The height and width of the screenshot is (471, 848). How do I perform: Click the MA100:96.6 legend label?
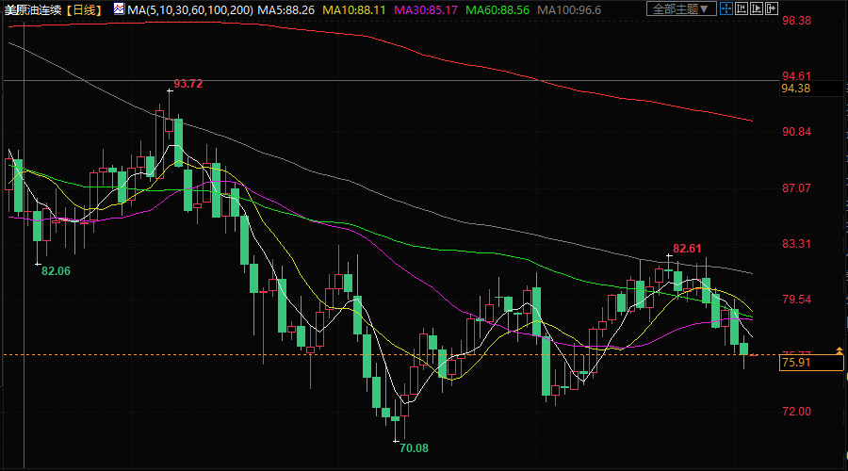click(569, 9)
